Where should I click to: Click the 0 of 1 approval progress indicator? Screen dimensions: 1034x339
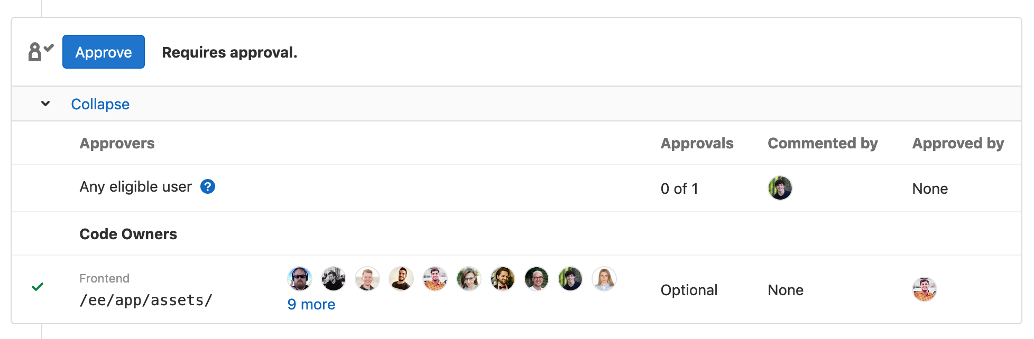coord(679,188)
